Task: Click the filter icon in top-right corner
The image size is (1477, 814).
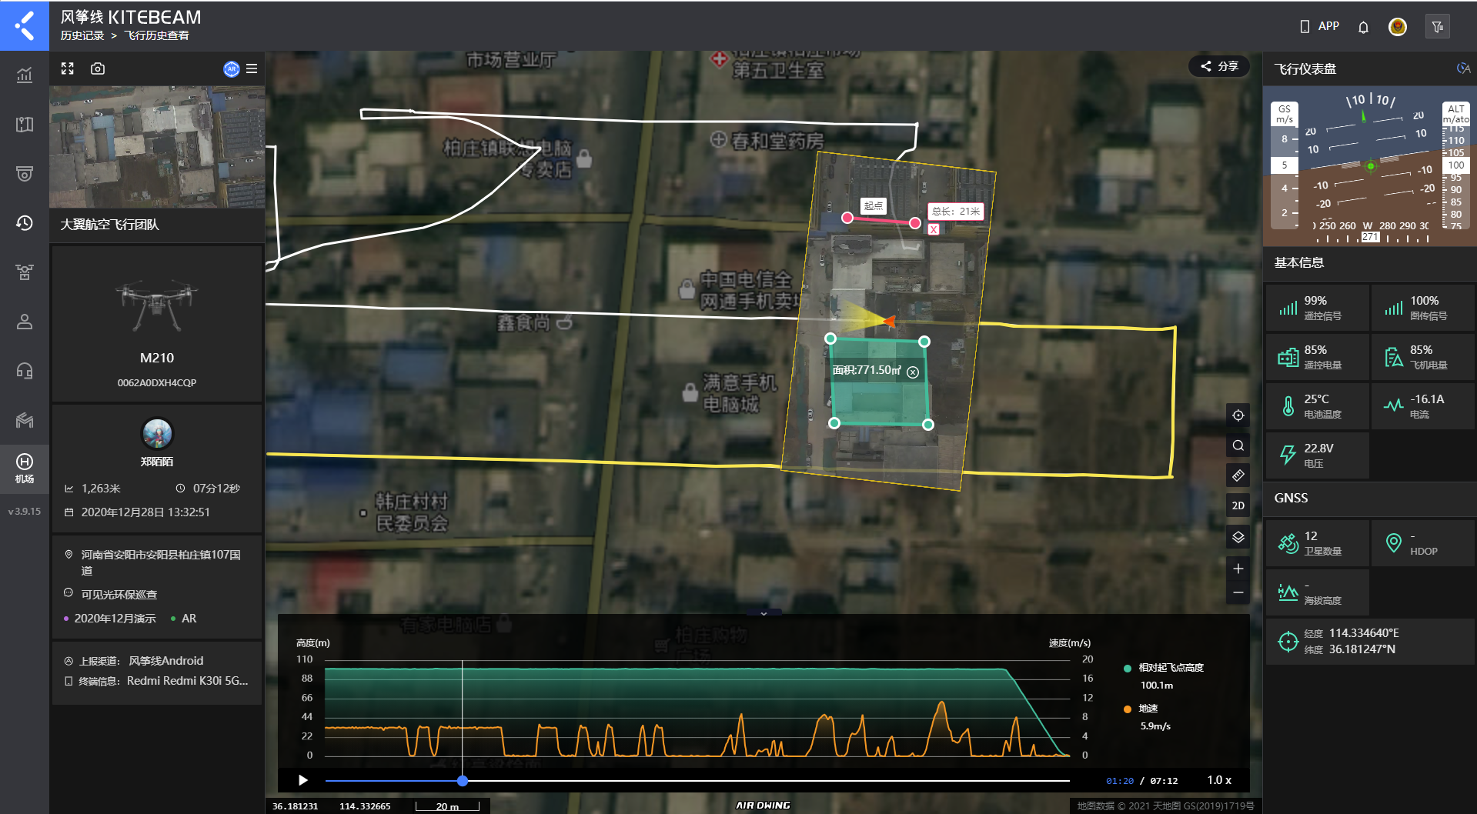Action: pos(1438,27)
